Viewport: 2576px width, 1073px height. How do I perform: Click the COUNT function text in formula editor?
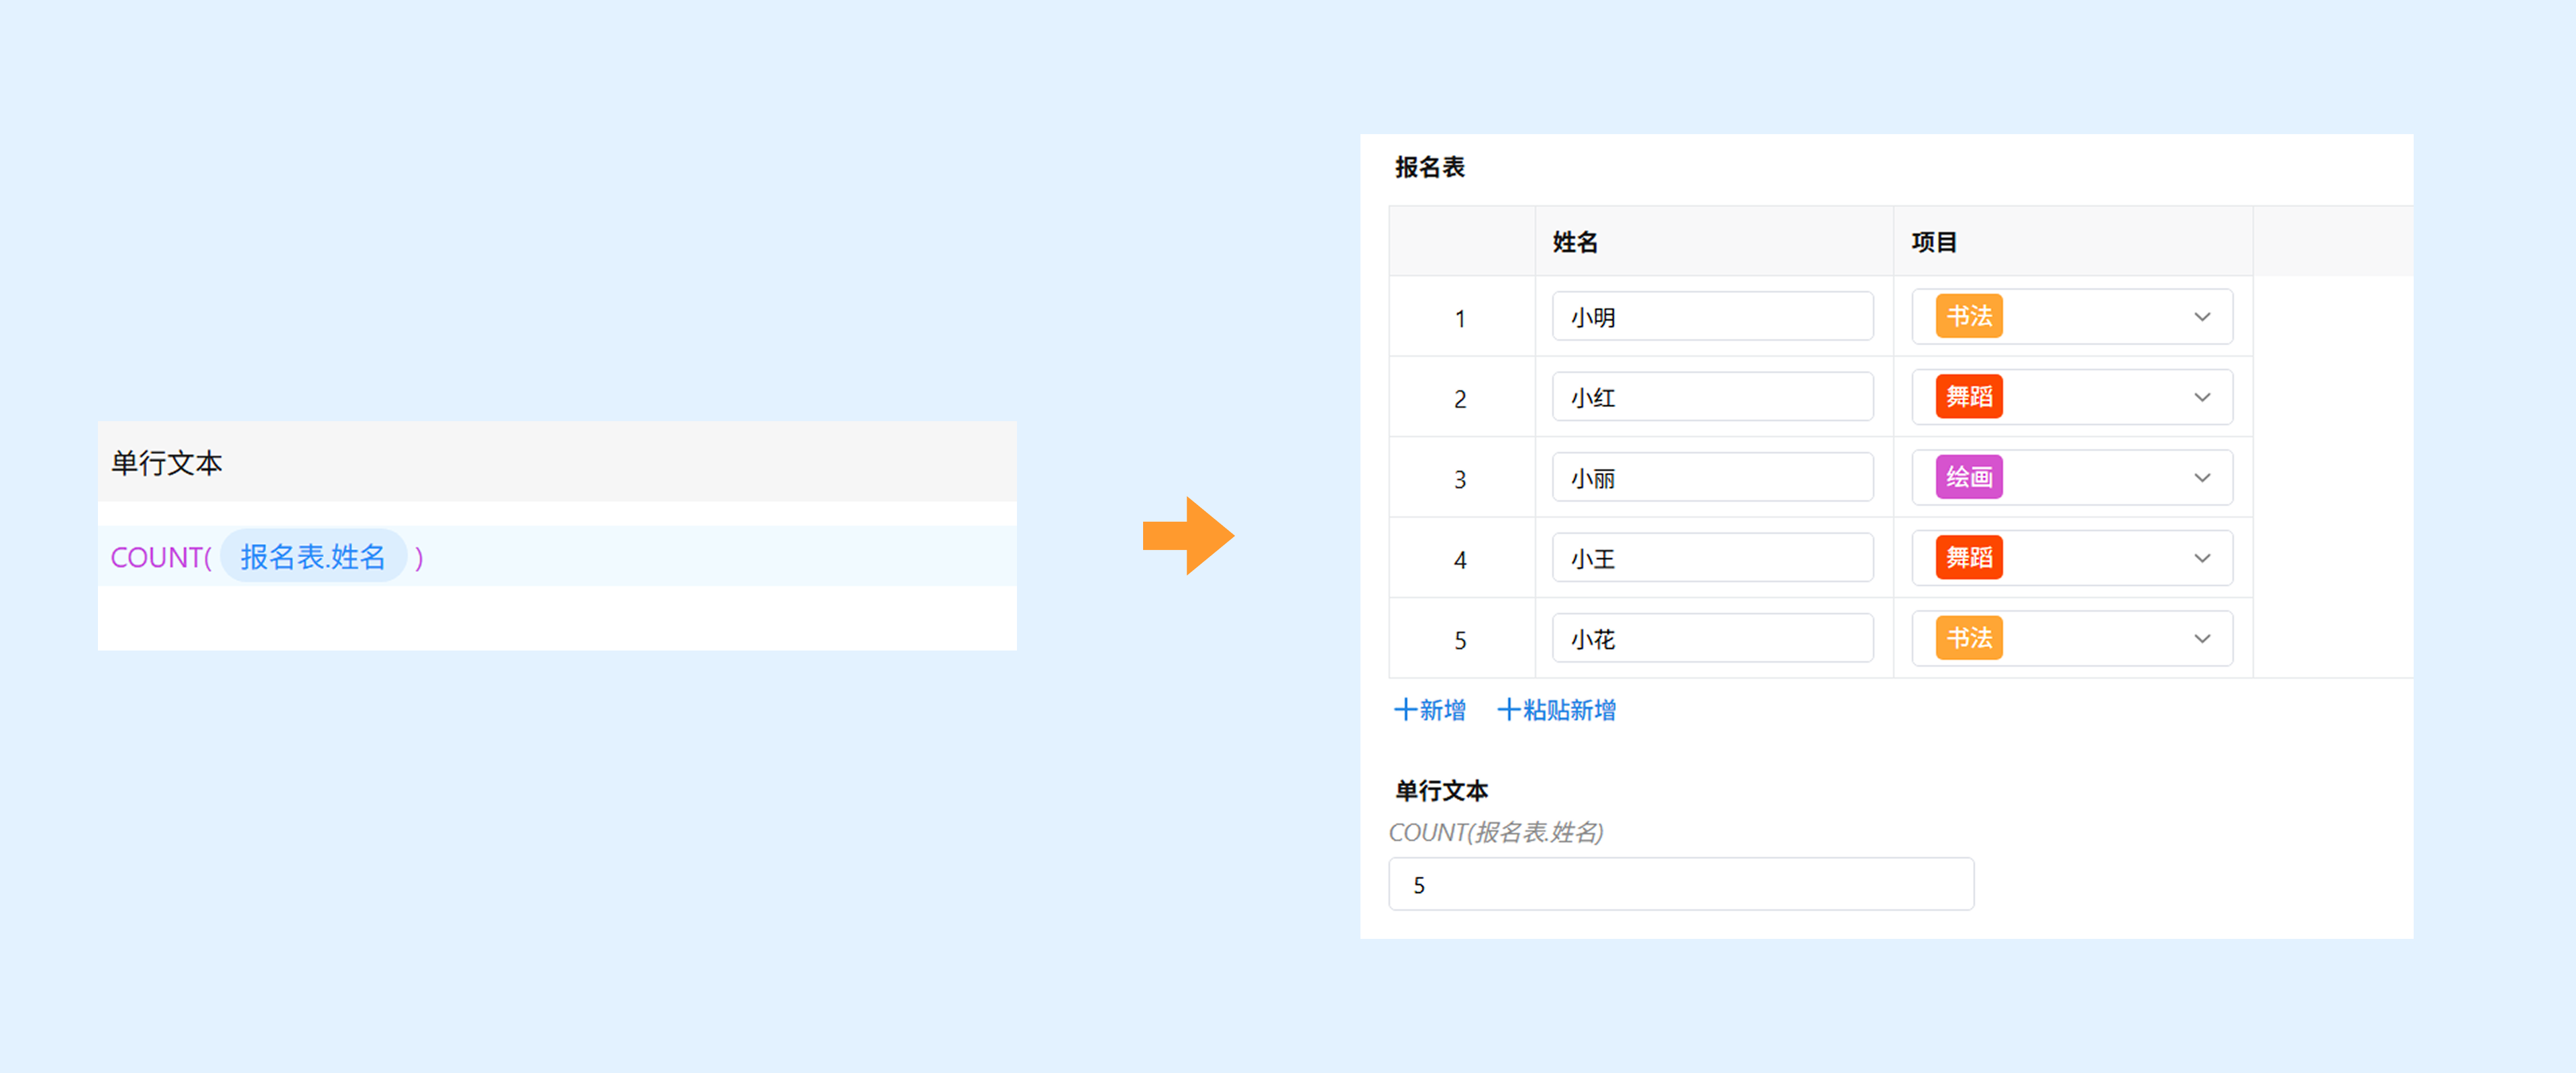(156, 558)
